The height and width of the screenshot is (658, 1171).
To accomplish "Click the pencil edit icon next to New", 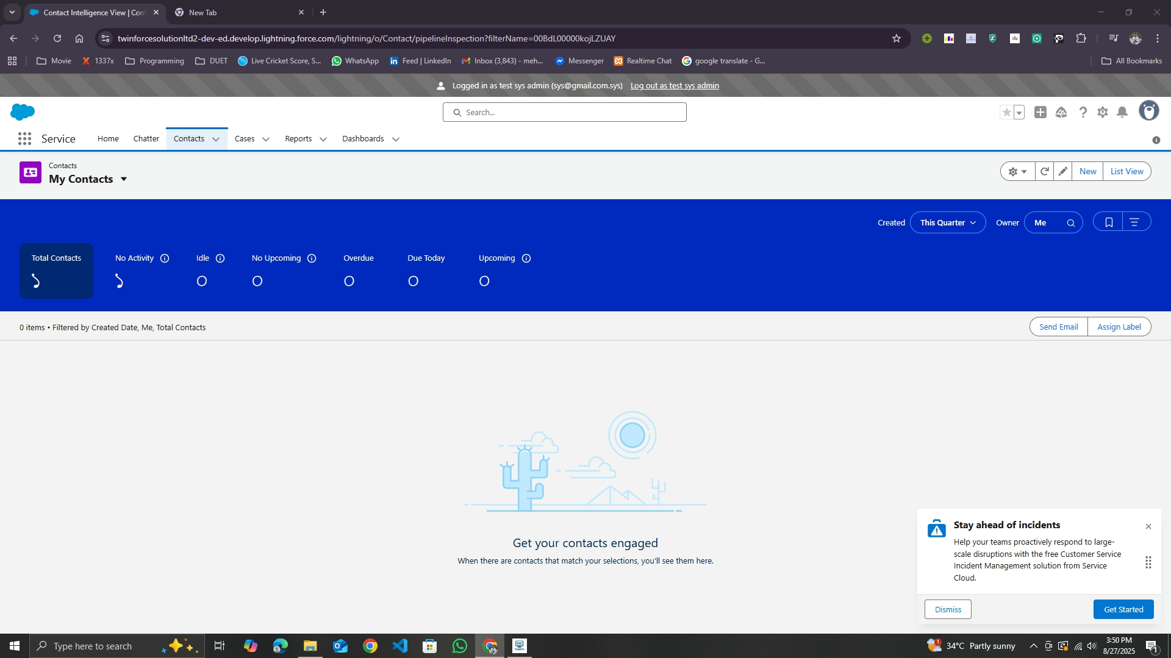I will pyautogui.click(x=1062, y=172).
